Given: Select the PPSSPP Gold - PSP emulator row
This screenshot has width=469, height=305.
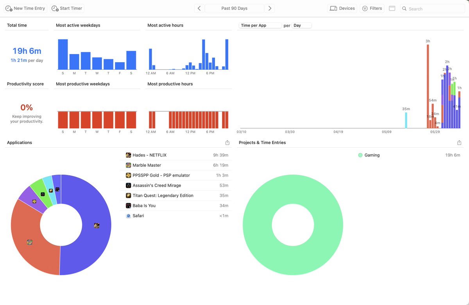Looking at the screenshot, I should coord(177,175).
